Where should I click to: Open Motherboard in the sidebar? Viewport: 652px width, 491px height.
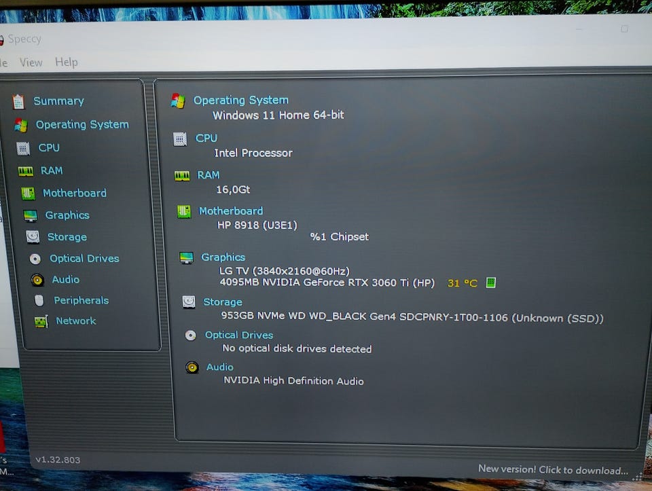click(x=75, y=193)
